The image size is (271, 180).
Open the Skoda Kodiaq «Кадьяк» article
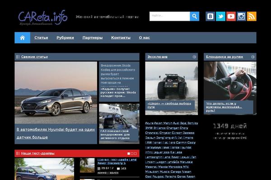tap(118, 93)
